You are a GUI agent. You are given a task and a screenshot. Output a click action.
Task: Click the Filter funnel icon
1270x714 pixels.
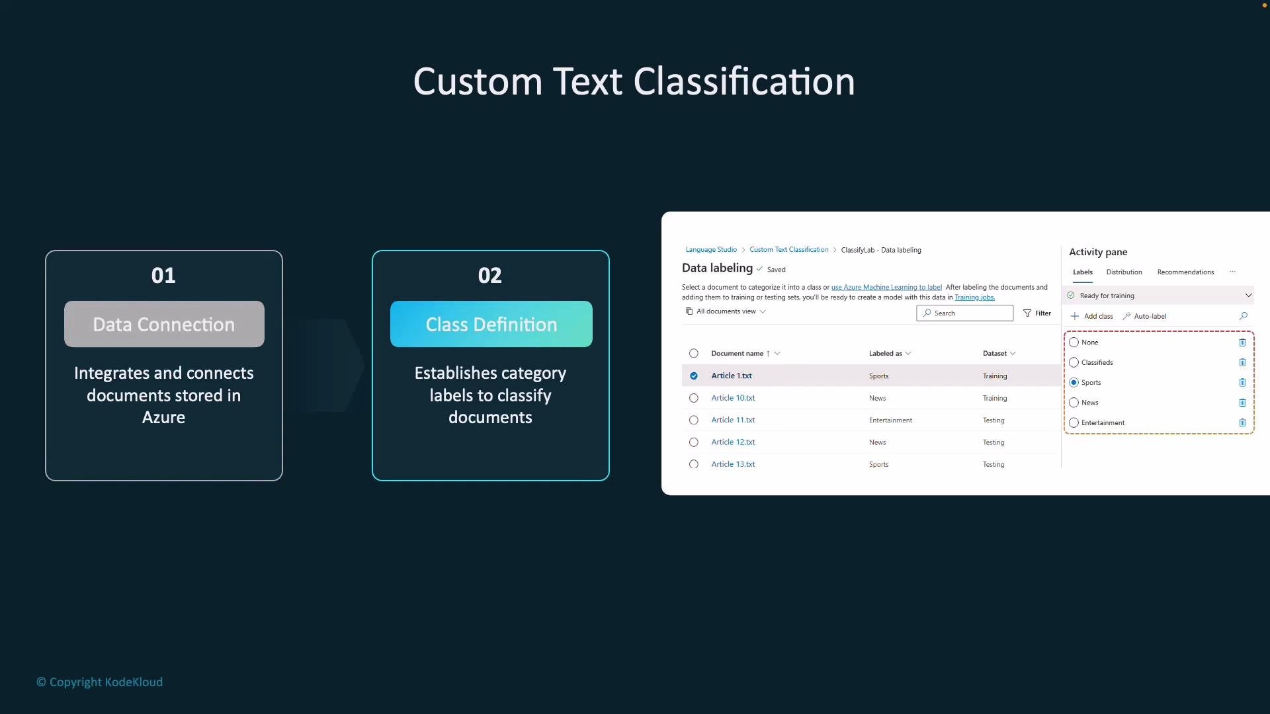coord(1027,313)
